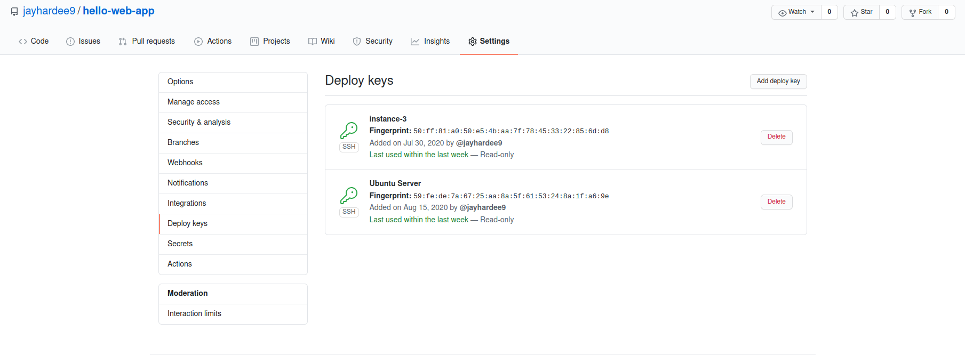Click 'Last used within the last week' for Ubuntu Server
This screenshot has width=965, height=363.
pos(419,220)
